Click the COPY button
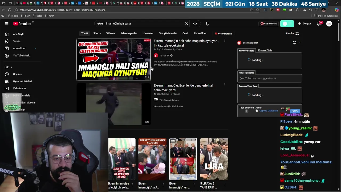The image size is (341, 192). (x=295, y=111)
